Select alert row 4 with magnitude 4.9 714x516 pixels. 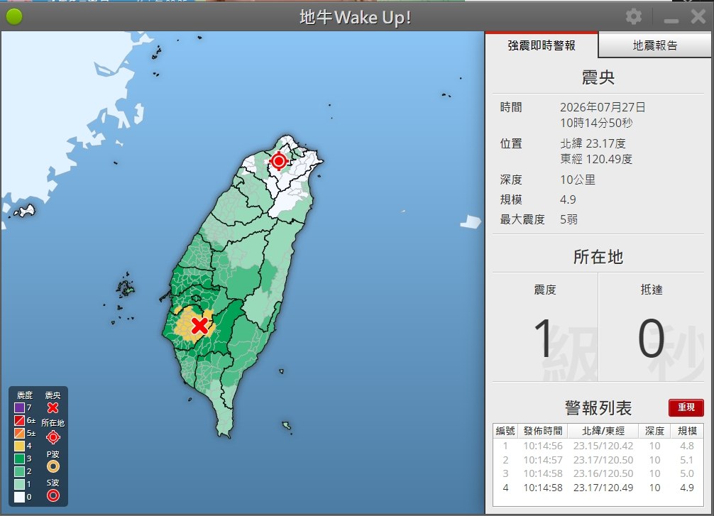point(598,488)
